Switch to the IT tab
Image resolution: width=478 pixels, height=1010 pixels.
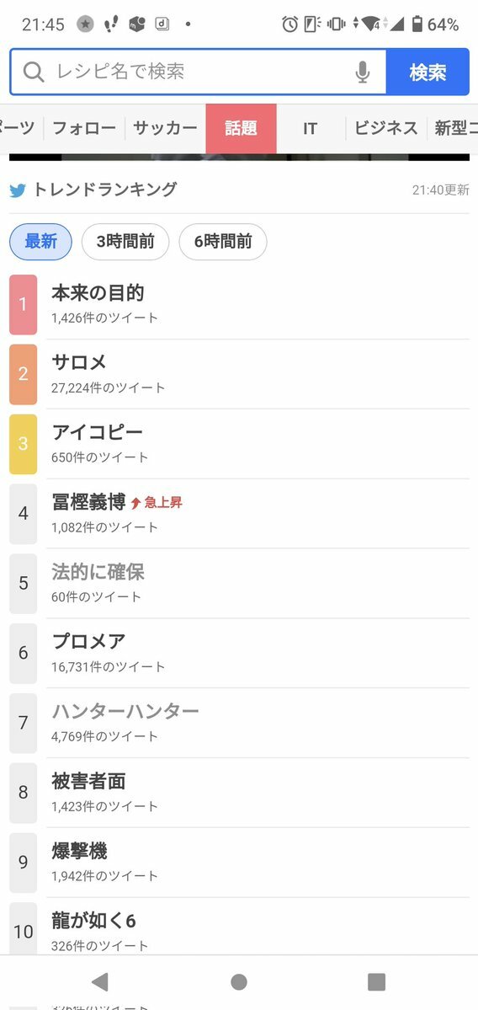tap(310, 128)
